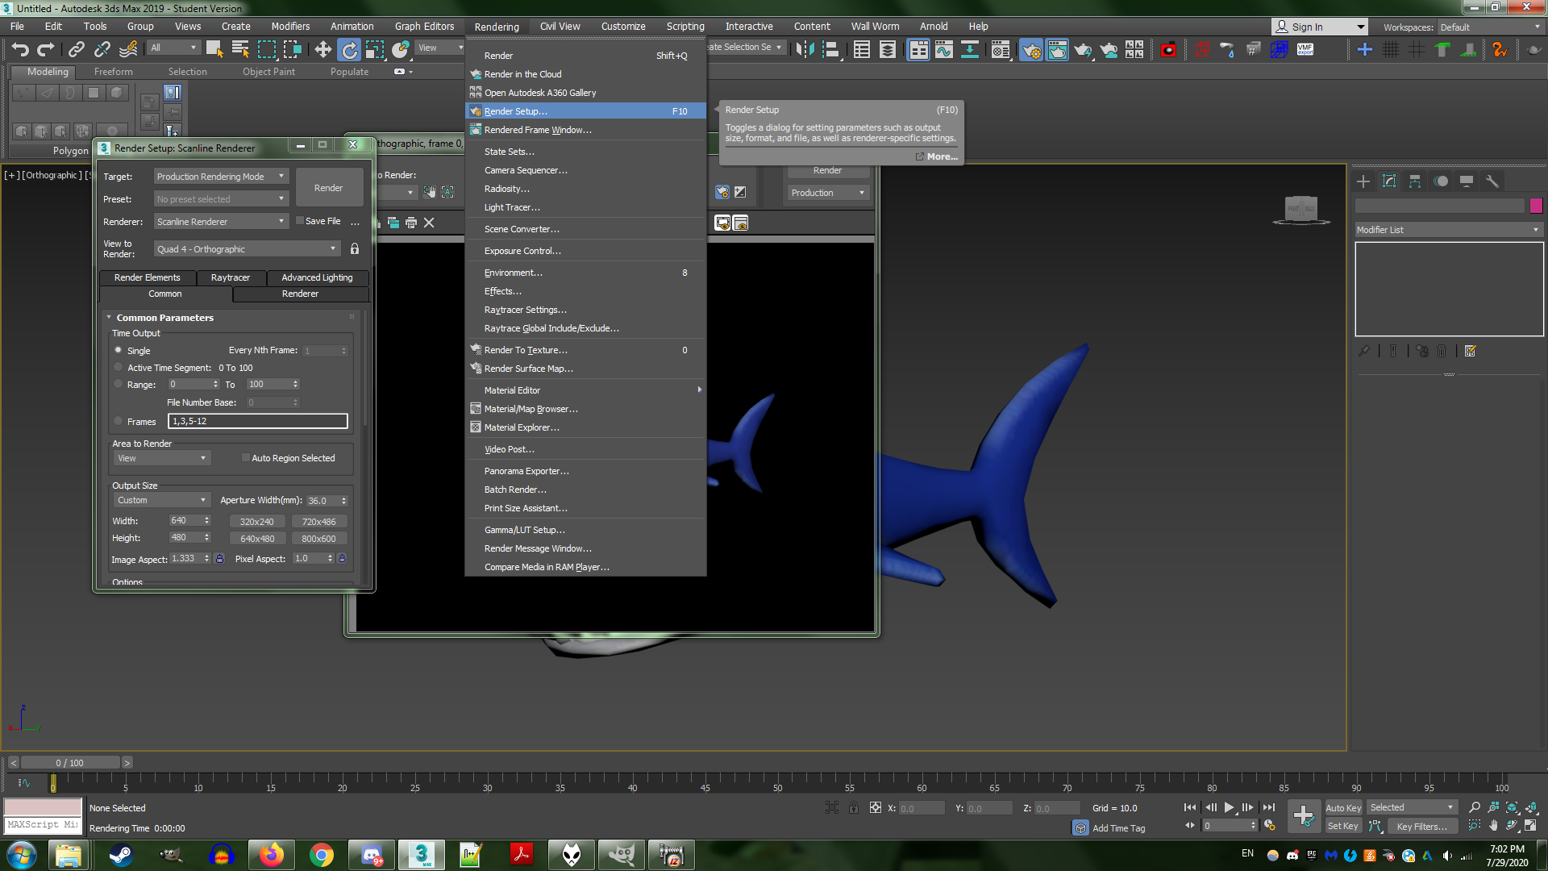Open Time Configuration icon
Screen dimensions: 1548x871
tap(1270, 826)
